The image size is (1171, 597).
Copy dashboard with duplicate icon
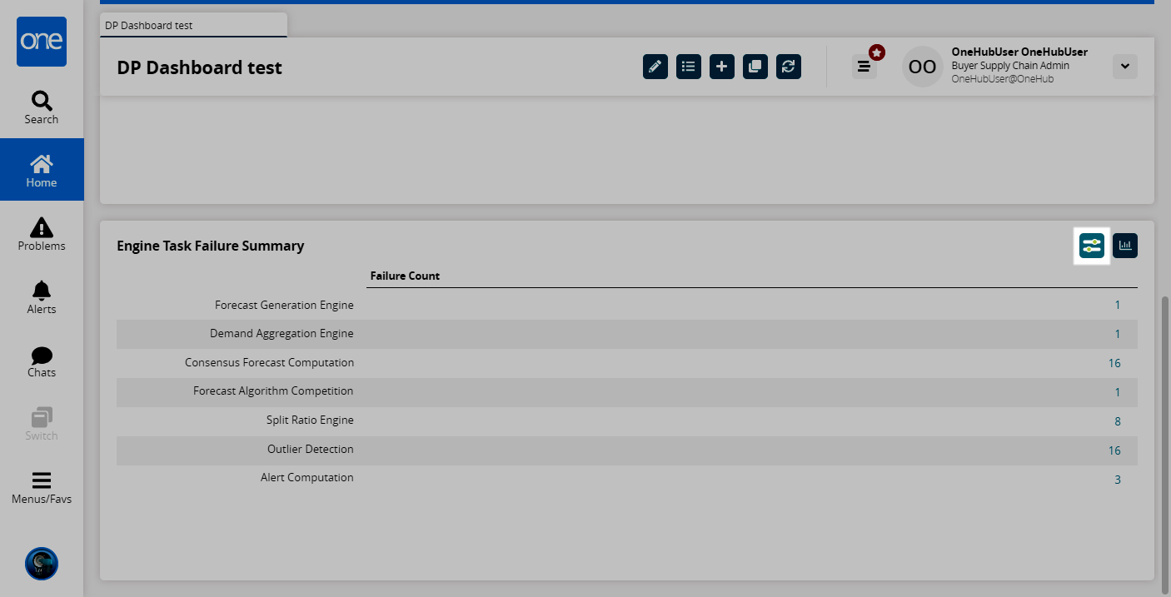point(755,67)
